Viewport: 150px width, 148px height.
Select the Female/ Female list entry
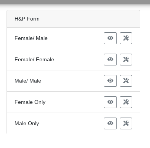34,59
